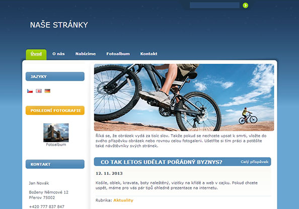Open the Celý příspěvek link
Viewport: 299px width, 209px height.
255,162
